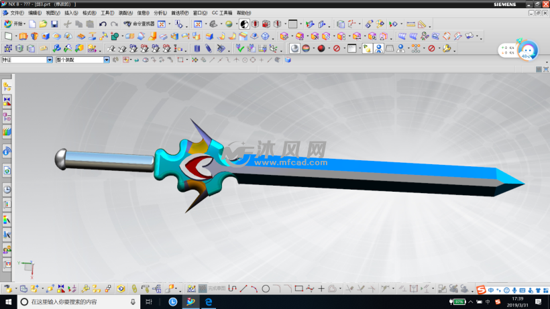Click the rainbow sphere material icon
This screenshot has height=309, width=550.
tap(306, 48)
